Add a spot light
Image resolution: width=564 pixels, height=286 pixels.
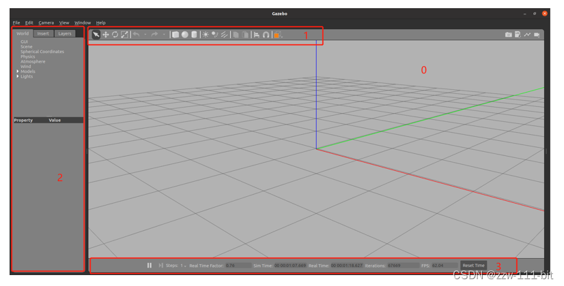214,35
